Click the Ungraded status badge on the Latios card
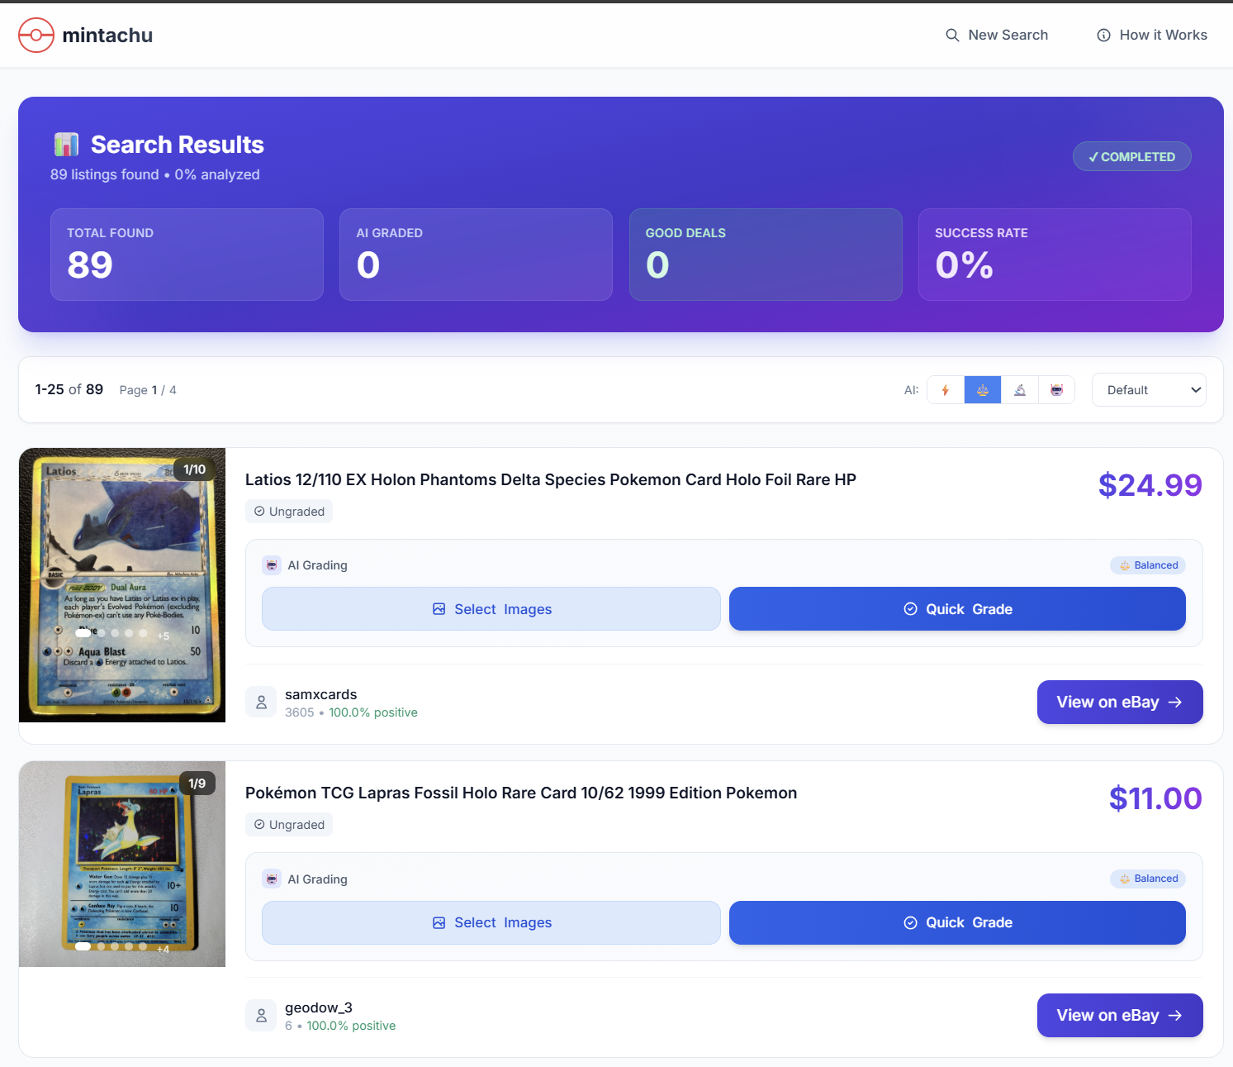 click(x=289, y=511)
